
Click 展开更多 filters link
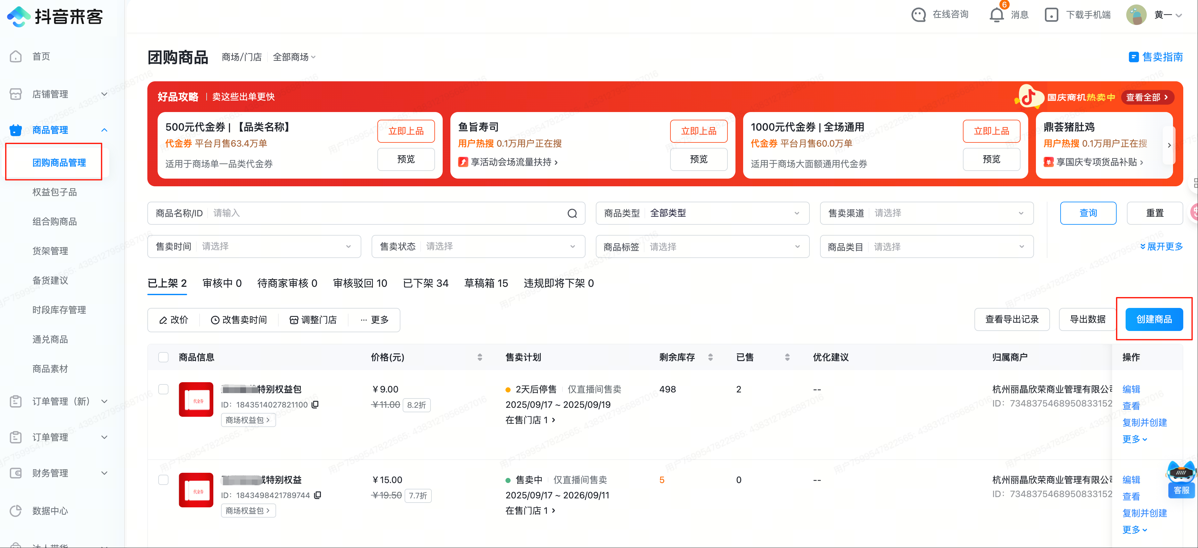[x=1161, y=246]
